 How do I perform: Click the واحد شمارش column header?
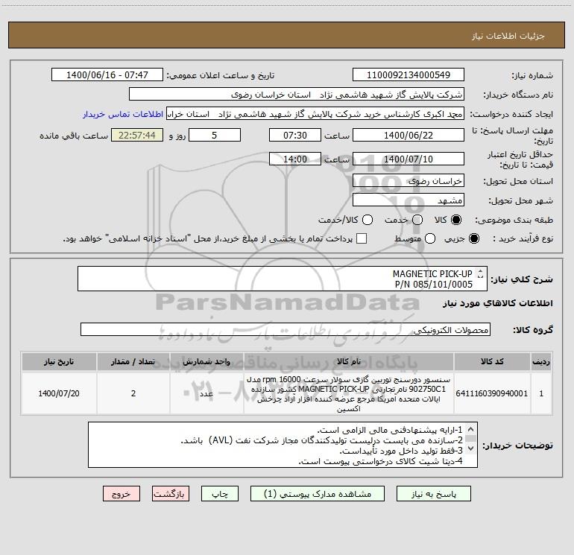206,362
